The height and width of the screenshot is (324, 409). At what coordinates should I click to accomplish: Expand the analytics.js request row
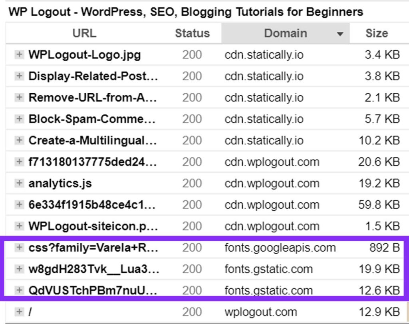click(x=19, y=183)
